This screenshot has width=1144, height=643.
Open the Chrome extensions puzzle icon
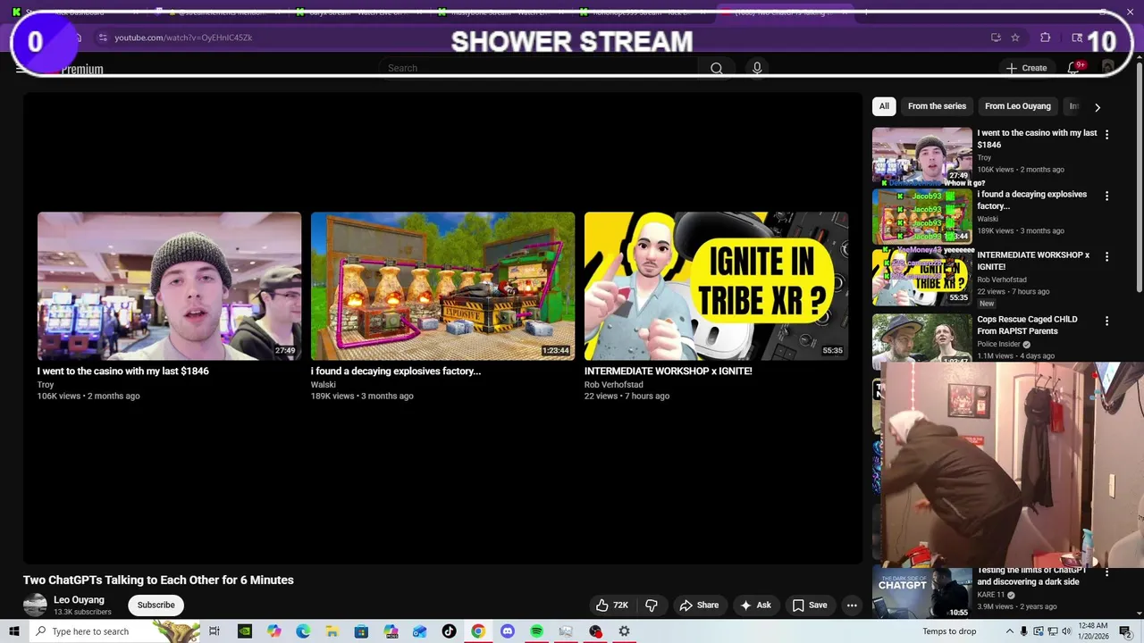point(1045,38)
